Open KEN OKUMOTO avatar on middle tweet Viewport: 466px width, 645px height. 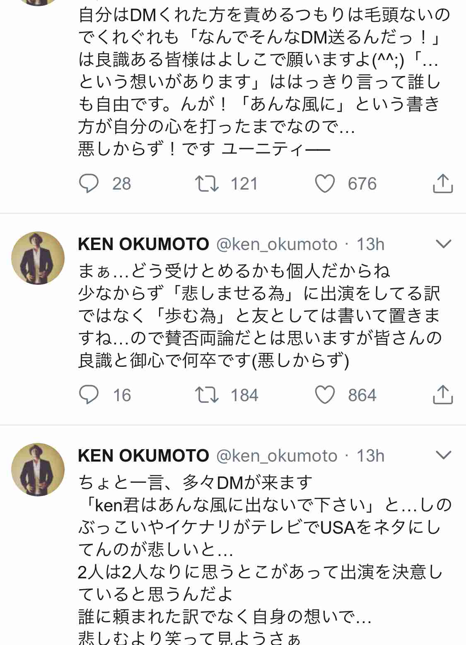pyautogui.click(x=38, y=258)
